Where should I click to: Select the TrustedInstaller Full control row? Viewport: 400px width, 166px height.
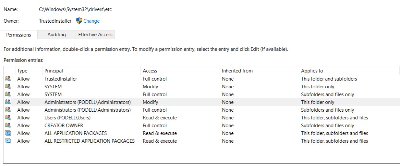[x=201, y=79]
